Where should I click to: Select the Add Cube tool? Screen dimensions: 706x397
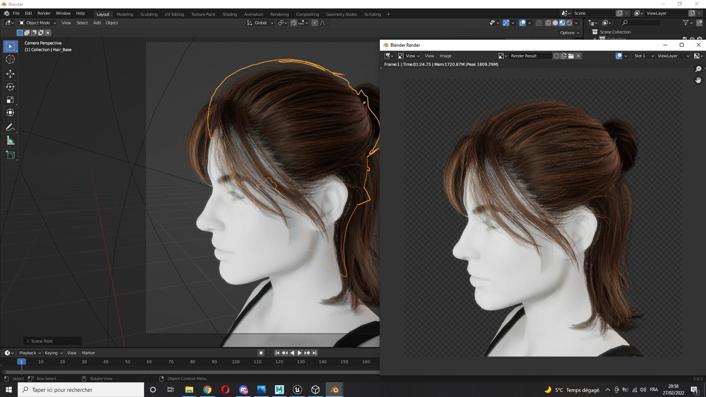(x=11, y=155)
